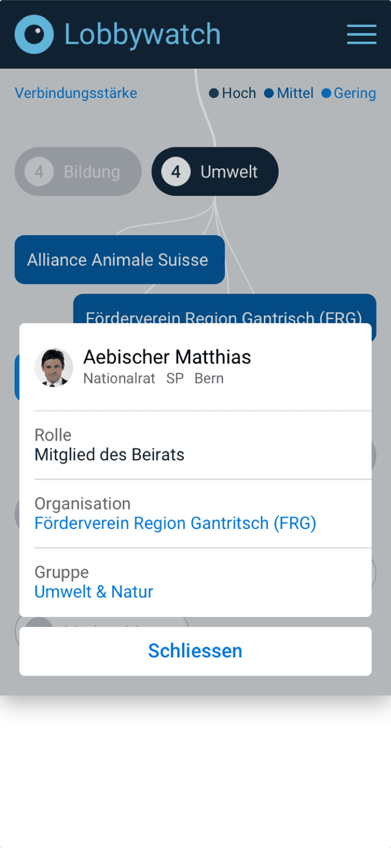Switch to the Bildung category pill
The height and width of the screenshot is (848, 391).
point(91,172)
